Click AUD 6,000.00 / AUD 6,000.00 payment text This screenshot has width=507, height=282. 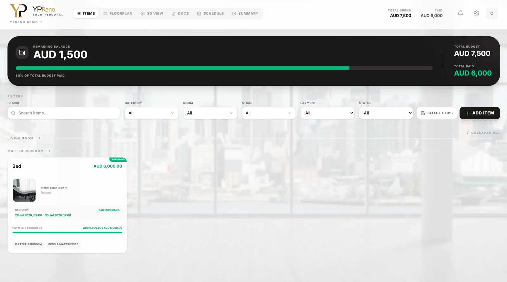coord(102,228)
